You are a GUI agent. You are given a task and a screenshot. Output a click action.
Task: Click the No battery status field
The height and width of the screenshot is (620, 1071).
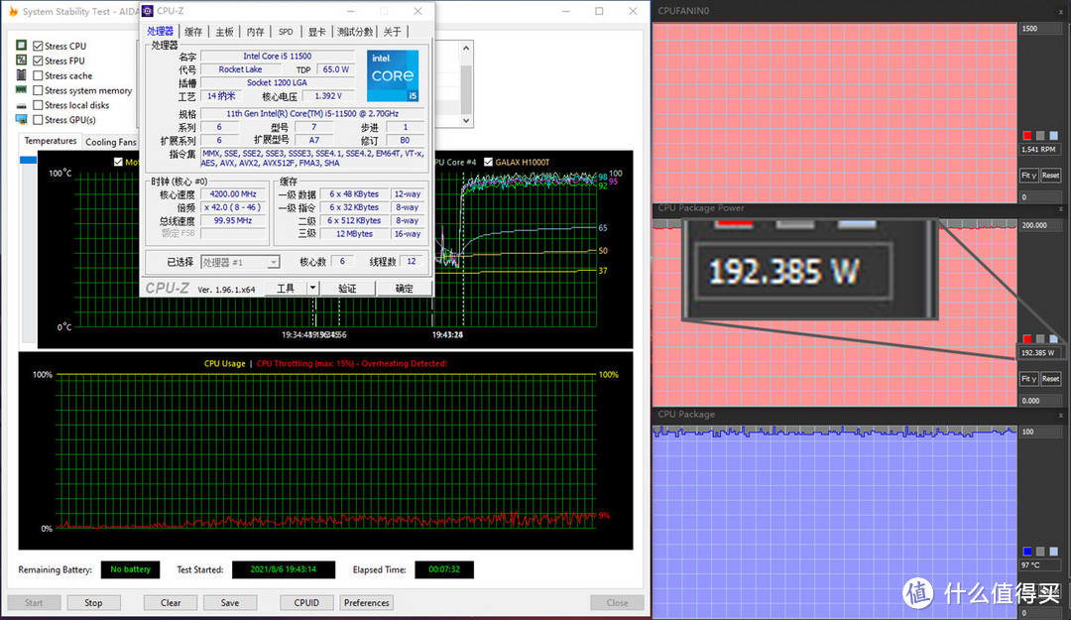point(131,569)
